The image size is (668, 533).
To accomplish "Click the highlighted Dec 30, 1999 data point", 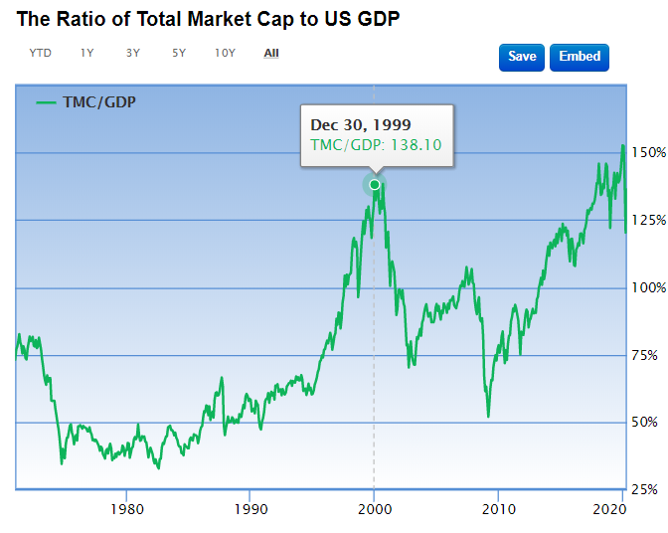I will (375, 184).
